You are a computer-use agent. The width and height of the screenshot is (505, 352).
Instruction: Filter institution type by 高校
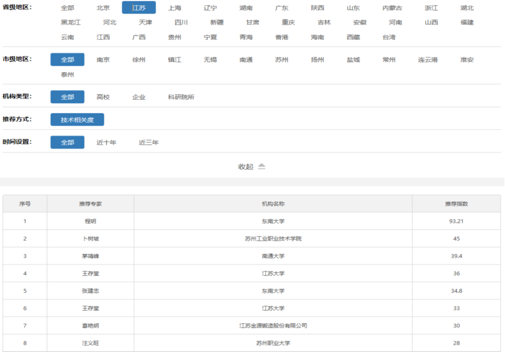[x=103, y=97]
